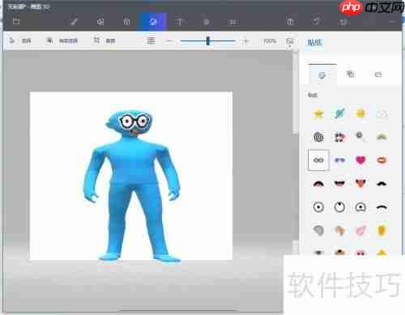Screen dimensions: 405x315
Task: Pick the gray magnifier-like sticker
Action: click(x=360, y=136)
